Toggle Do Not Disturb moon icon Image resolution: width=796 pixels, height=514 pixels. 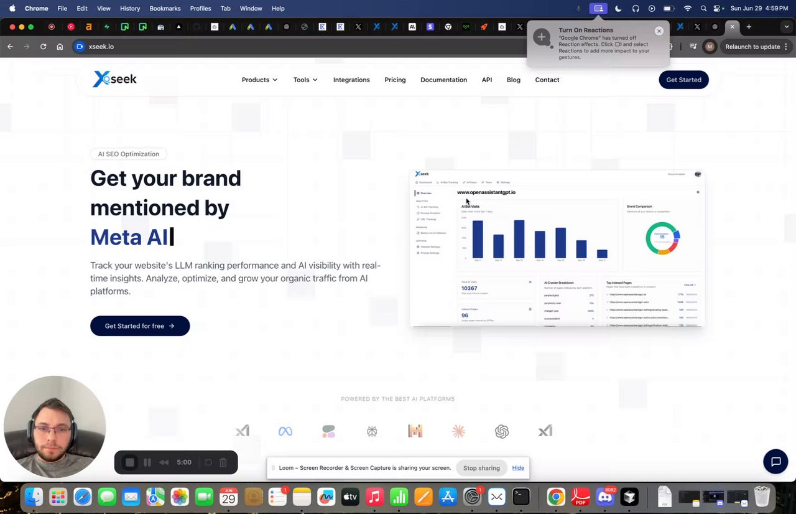pos(618,8)
